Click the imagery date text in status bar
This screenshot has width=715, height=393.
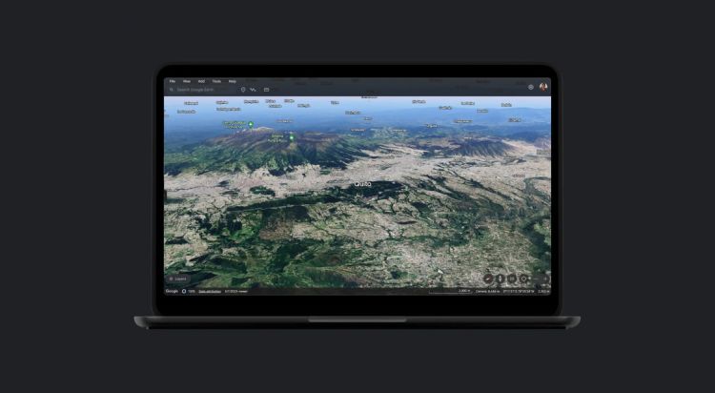[x=236, y=291]
